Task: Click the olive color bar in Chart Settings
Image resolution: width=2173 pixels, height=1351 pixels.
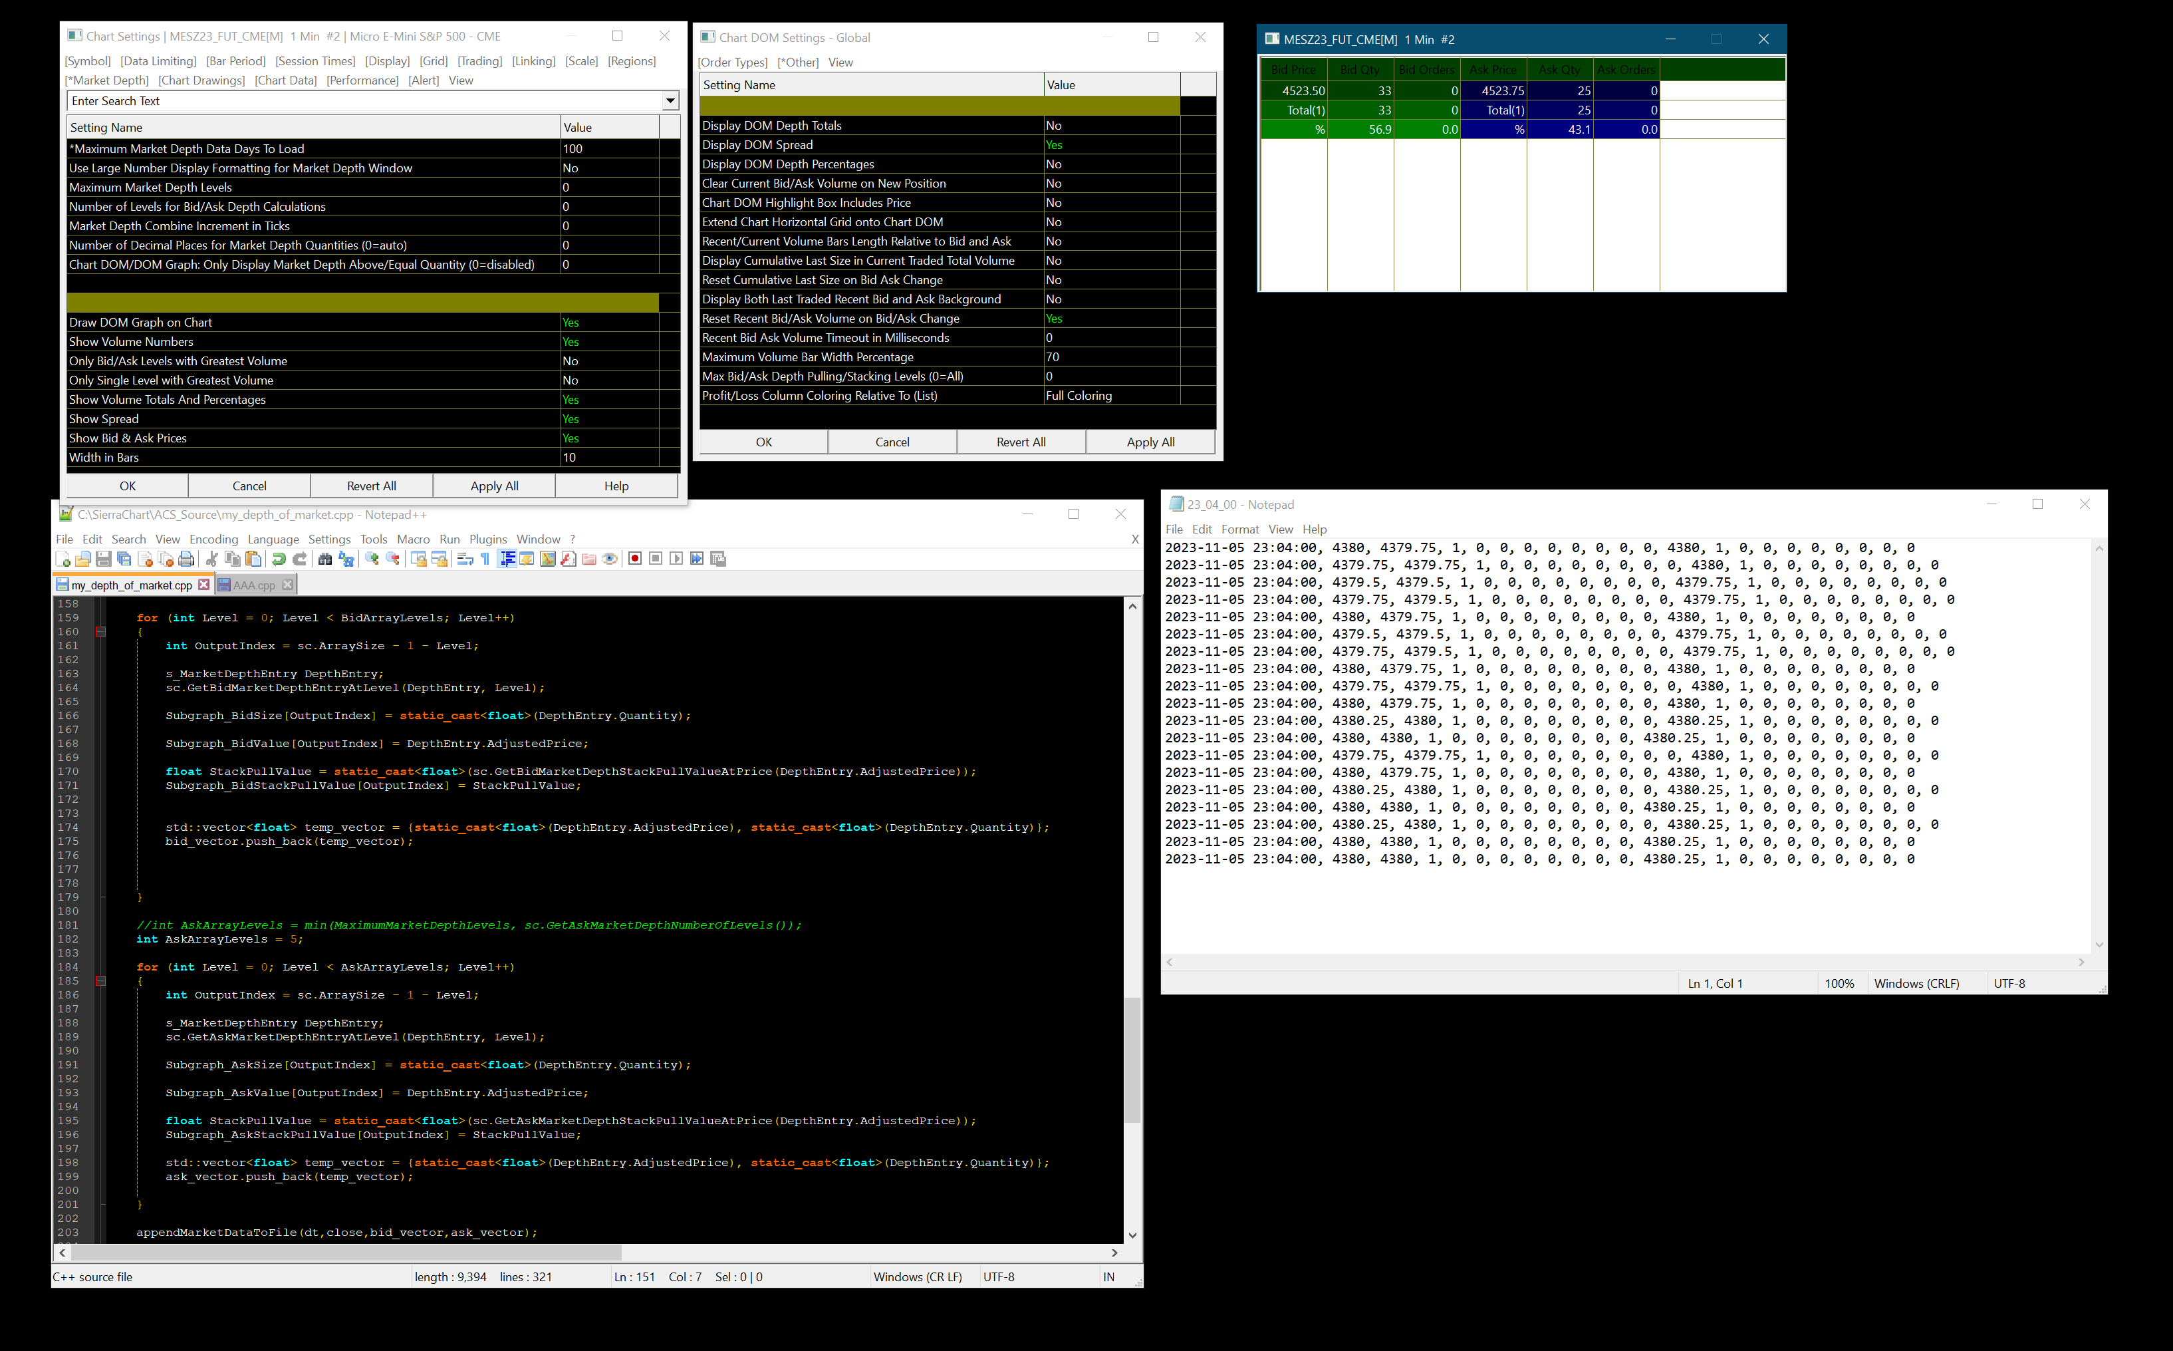Action: pos(362,303)
